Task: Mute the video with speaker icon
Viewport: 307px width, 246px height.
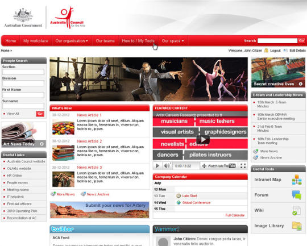Action: point(167,166)
